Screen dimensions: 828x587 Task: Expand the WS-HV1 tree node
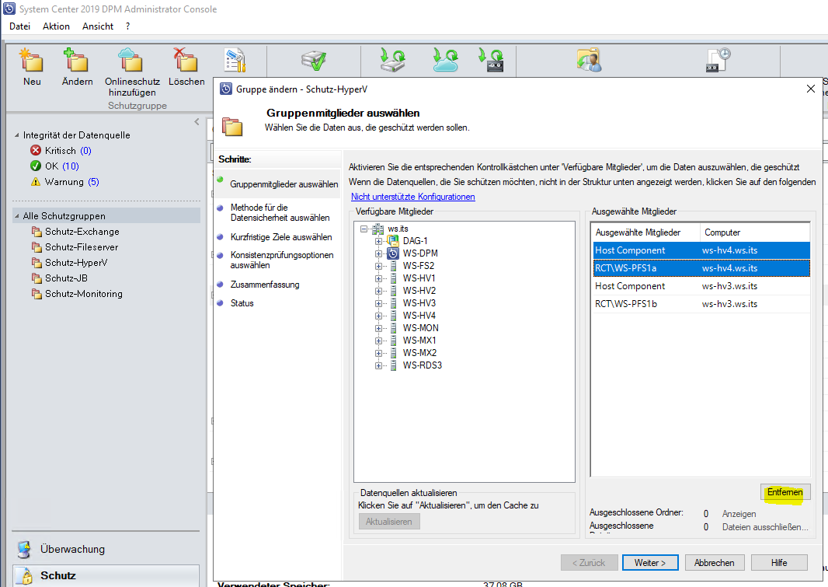378,278
